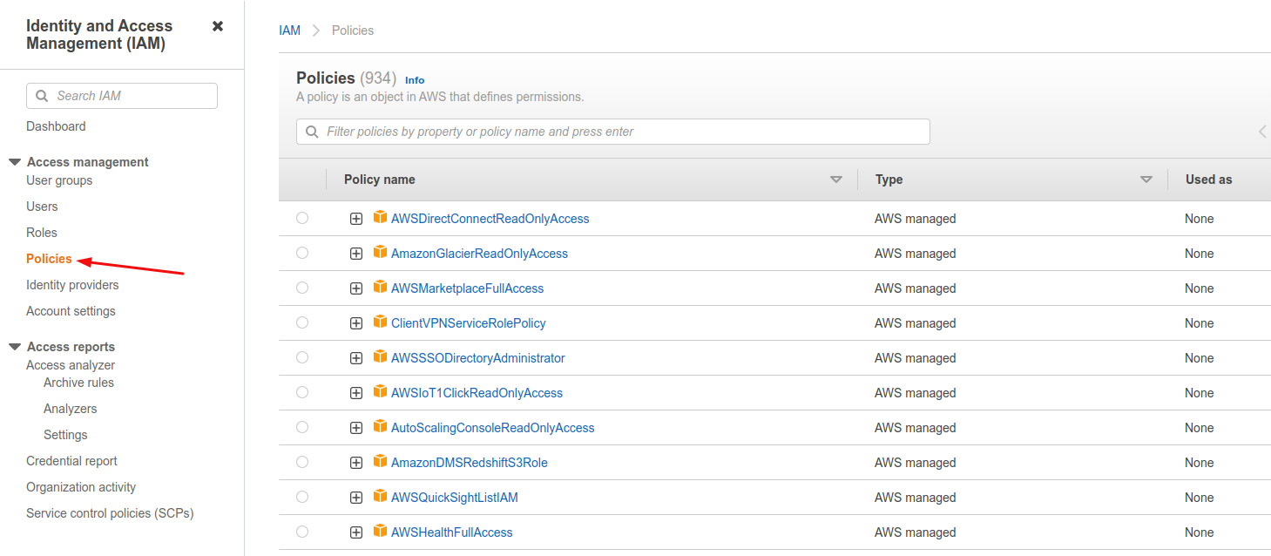Expand the AWSSSODirectoryAdministrator policy details
Image resolution: width=1271 pixels, height=556 pixels.
[356, 358]
